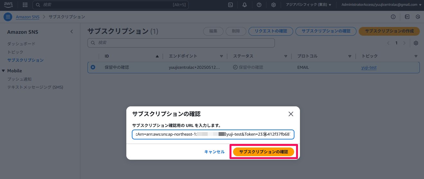Sort by the ステータス column
The height and width of the screenshot is (179, 424).
click(x=285, y=56)
